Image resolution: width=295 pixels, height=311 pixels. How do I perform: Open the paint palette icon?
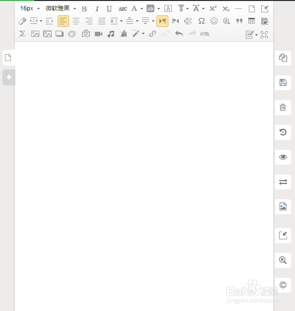pyautogui.click(x=72, y=34)
